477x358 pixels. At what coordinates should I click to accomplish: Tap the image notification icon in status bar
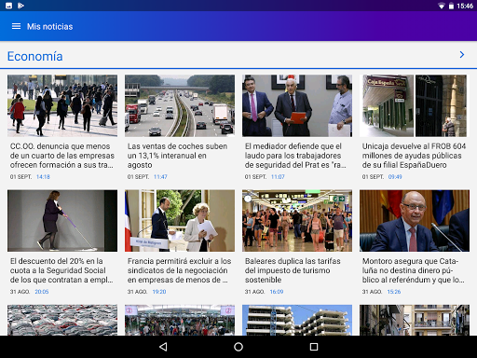coord(9,6)
